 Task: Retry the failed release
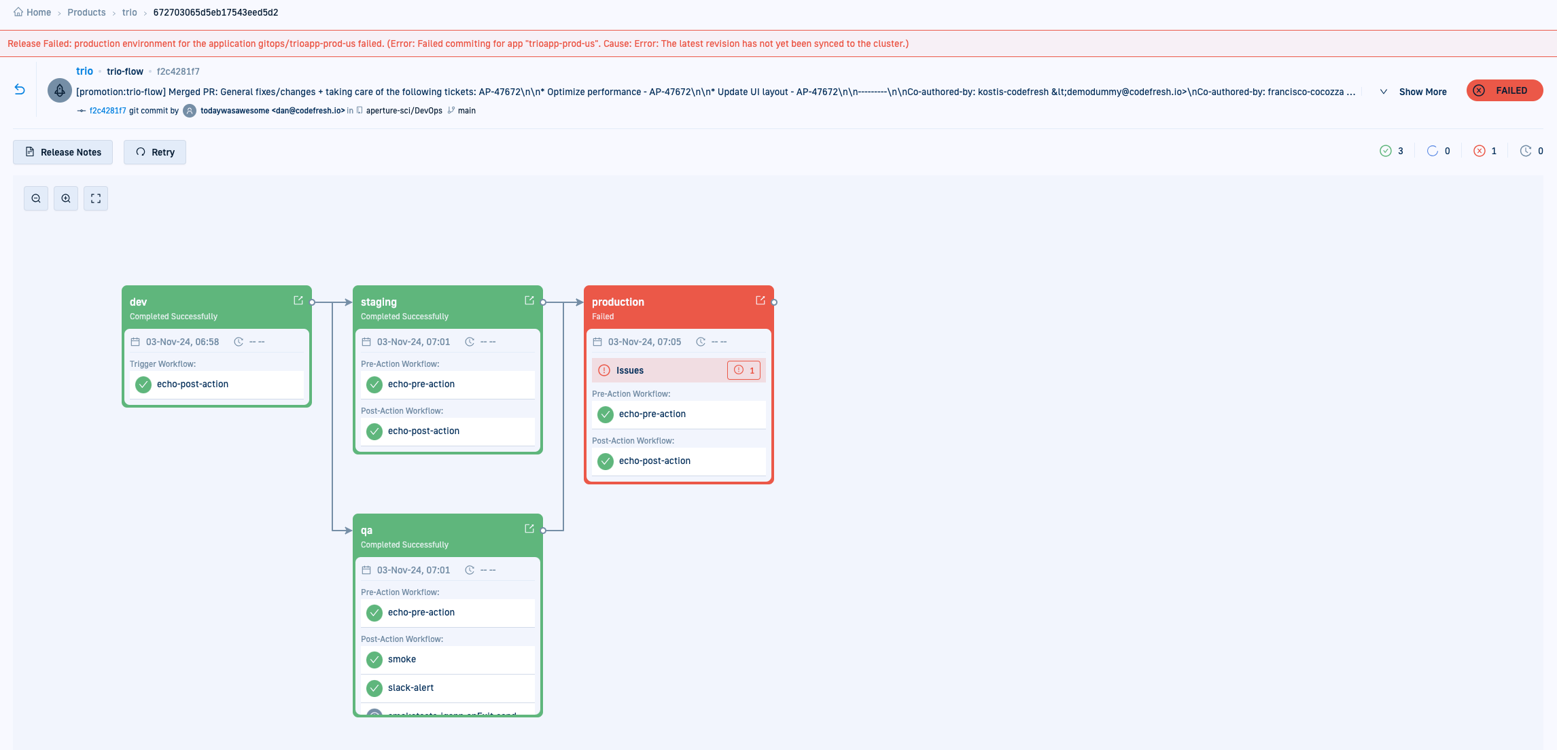tap(155, 152)
